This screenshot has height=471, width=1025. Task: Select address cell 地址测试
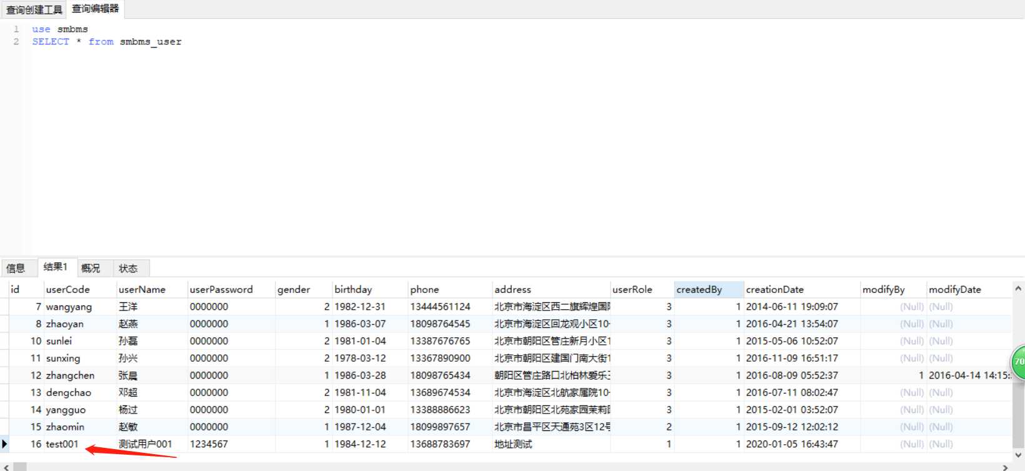point(551,444)
